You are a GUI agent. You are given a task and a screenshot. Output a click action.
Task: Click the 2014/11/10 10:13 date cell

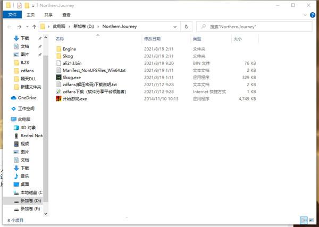(x=161, y=99)
